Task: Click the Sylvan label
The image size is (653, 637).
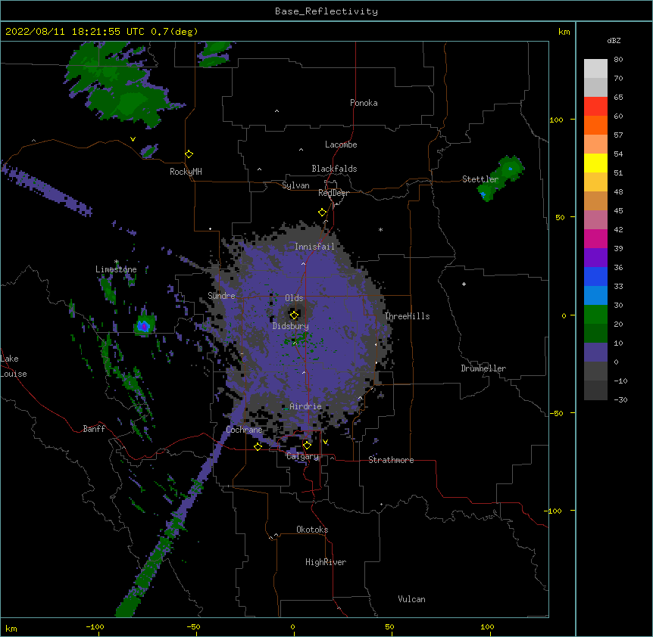Action: pyautogui.click(x=295, y=185)
